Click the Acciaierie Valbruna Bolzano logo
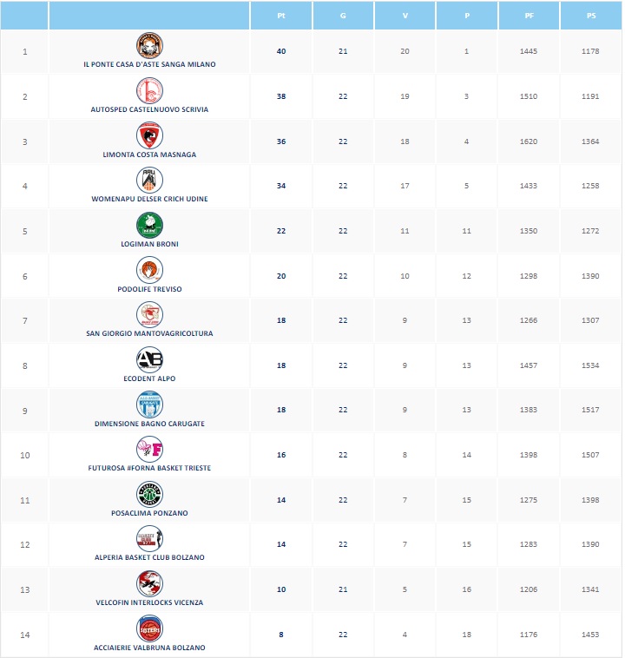Viewport: 625px width, 658px height. pyautogui.click(x=149, y=628)
